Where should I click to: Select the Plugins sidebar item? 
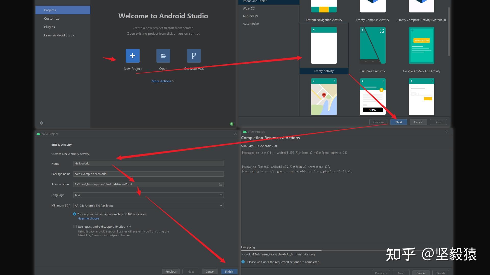(50, 27)
